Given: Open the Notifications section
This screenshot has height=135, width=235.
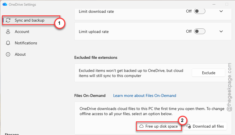Looking at the screenshot, I should pyautogui.click(x=26, y=43).
